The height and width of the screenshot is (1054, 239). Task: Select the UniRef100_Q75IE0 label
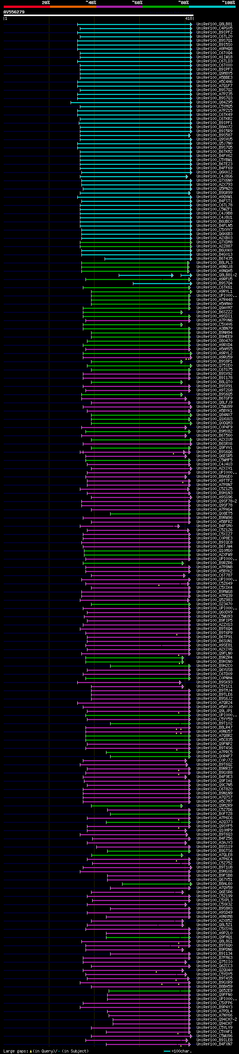click(x=214, y=365)
